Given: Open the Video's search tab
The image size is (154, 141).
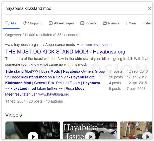Looking at the screenshot, I should pyautogui.click(x=88, y=23).
